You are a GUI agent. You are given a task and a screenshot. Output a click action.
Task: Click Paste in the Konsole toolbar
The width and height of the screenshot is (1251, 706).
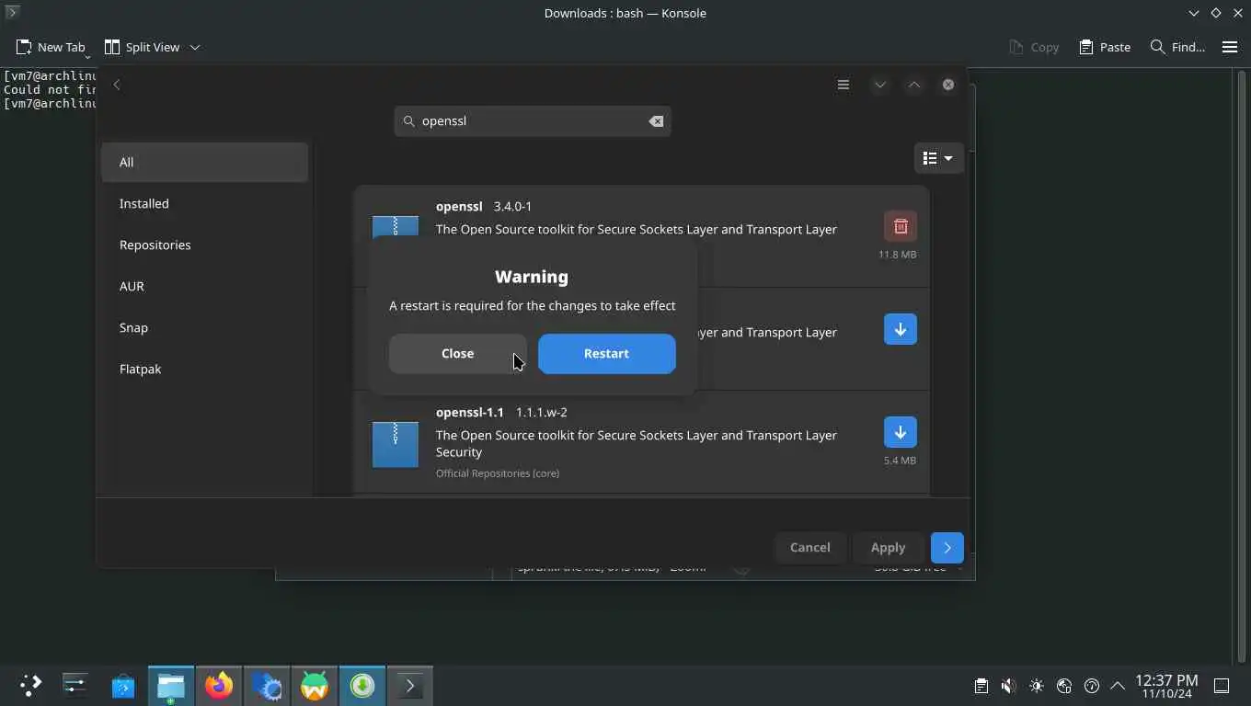pyautogui.click(x=1105, y=47)
